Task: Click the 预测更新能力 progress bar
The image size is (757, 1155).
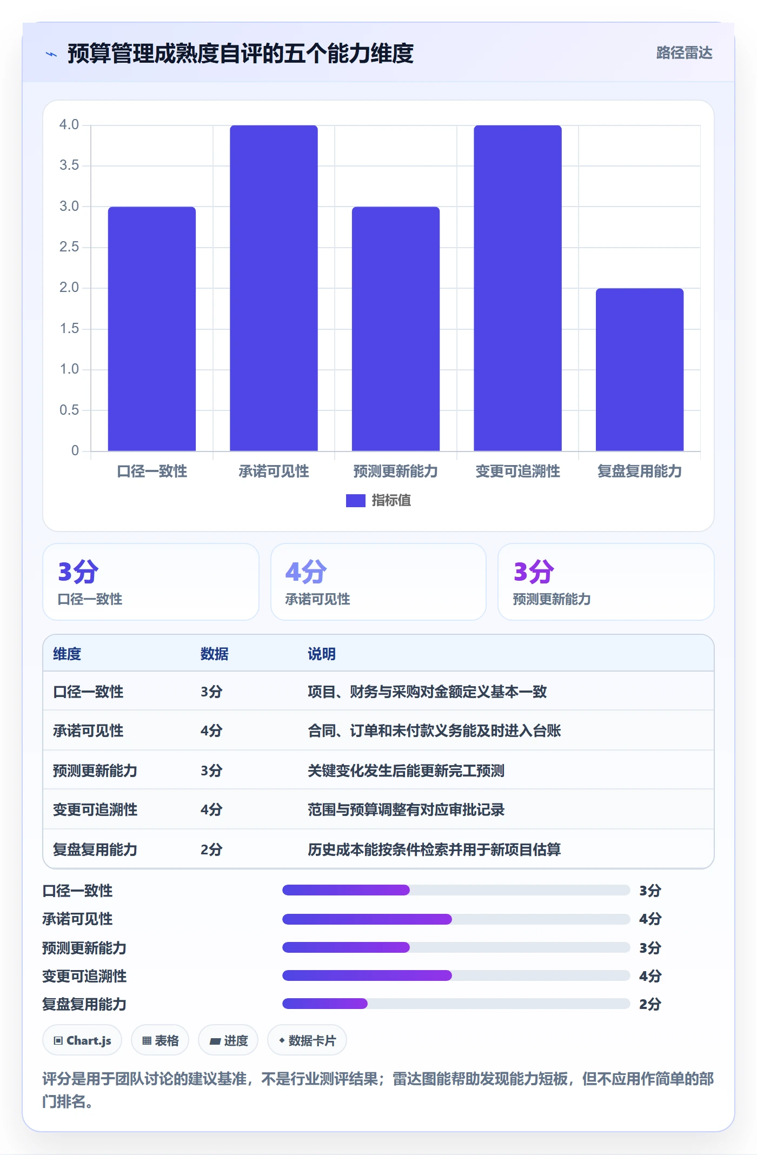Action: (456, 947)
